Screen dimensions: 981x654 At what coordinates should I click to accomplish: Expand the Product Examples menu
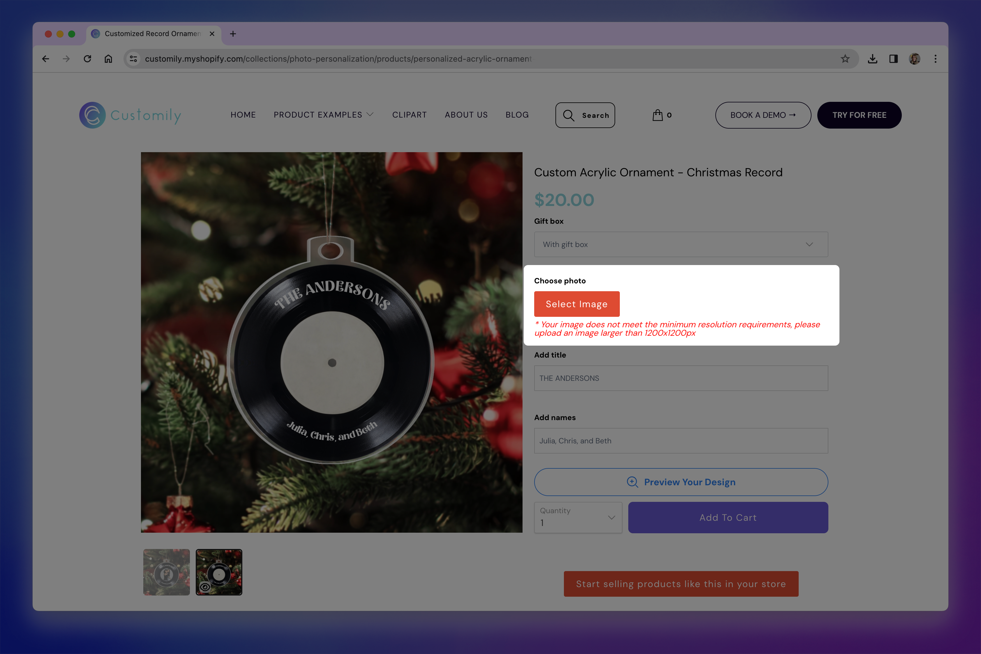(323, 115)
